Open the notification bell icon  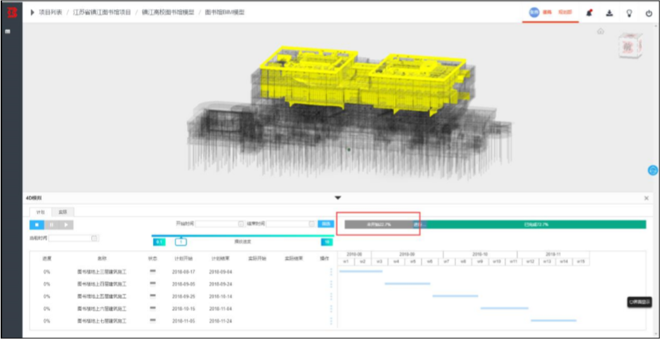click(589, 13)
